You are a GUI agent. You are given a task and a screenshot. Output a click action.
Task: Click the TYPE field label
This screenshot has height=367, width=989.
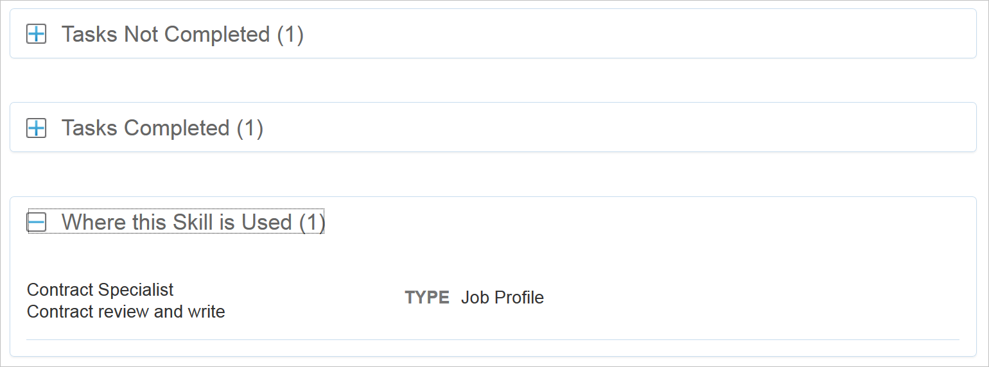pyautogui.click(x=427, y=298)
